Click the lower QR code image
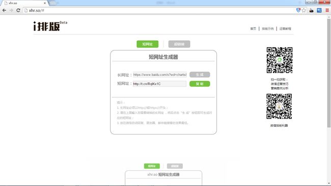The image size is (331, 186). point(279,107)
